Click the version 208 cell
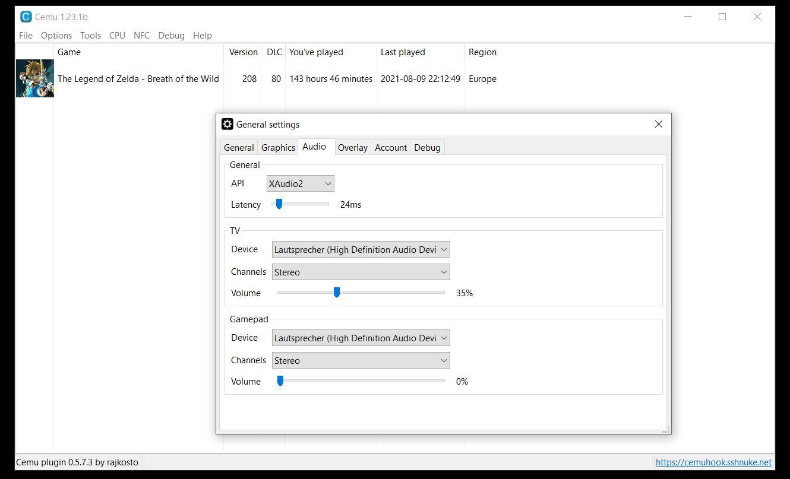Image resolution: width=790 pixels, height=479 pixels. click(249, 78)
